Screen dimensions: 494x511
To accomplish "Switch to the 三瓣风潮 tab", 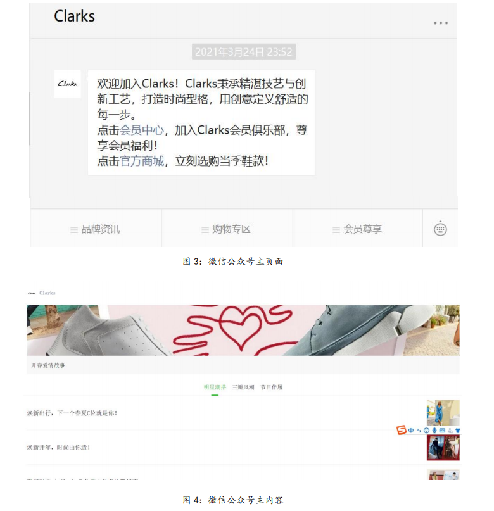I will pos(243,387).
